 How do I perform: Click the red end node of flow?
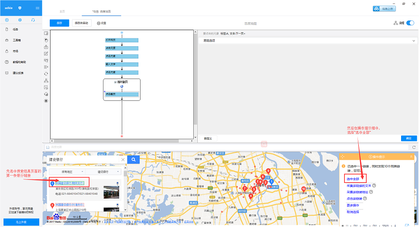pyautogui.click(x=122, y=136)
